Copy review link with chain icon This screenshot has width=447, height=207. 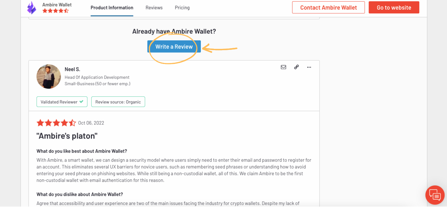point(296,67)
